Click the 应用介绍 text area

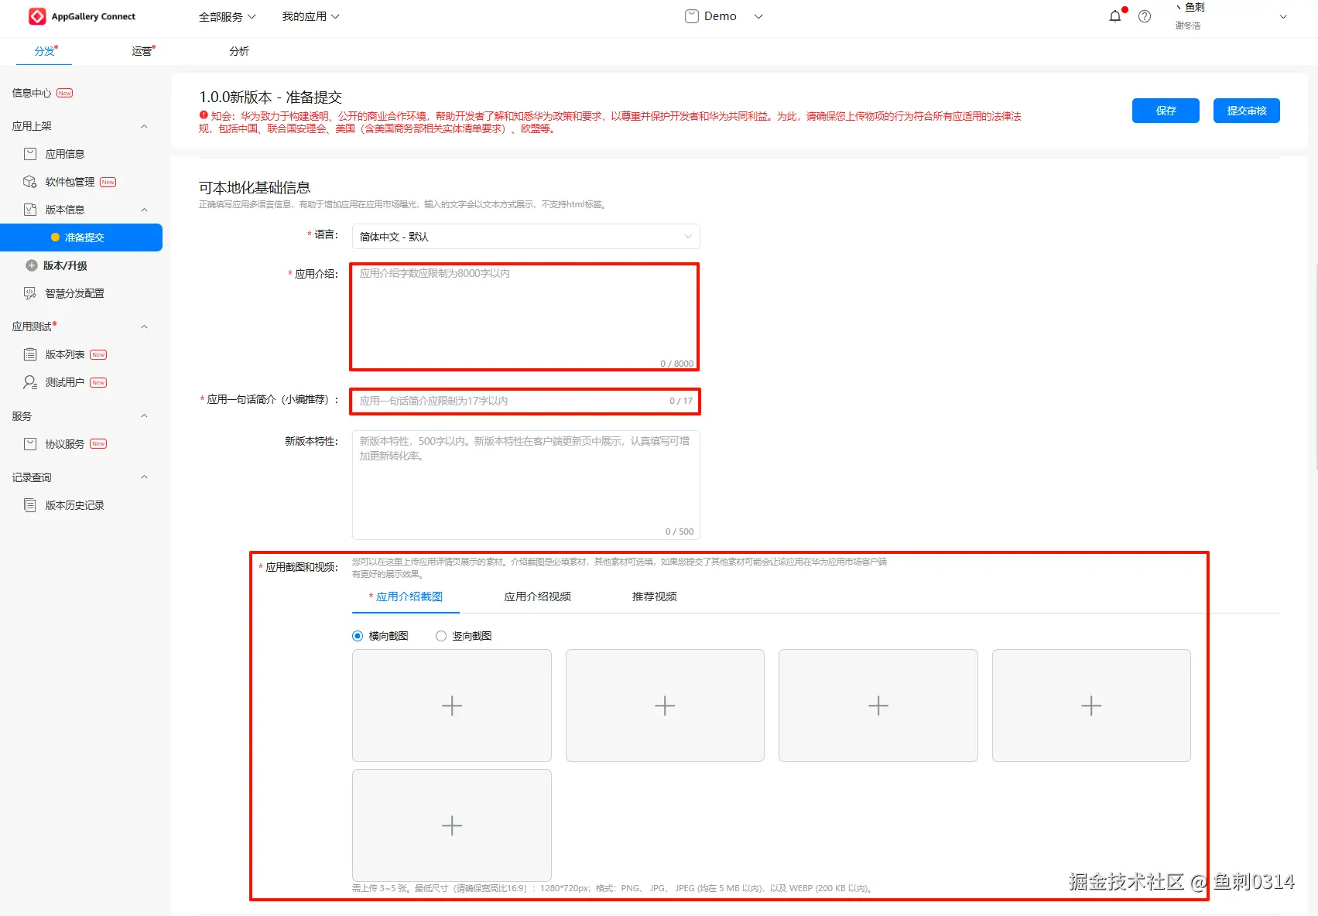tap(525, 317)
